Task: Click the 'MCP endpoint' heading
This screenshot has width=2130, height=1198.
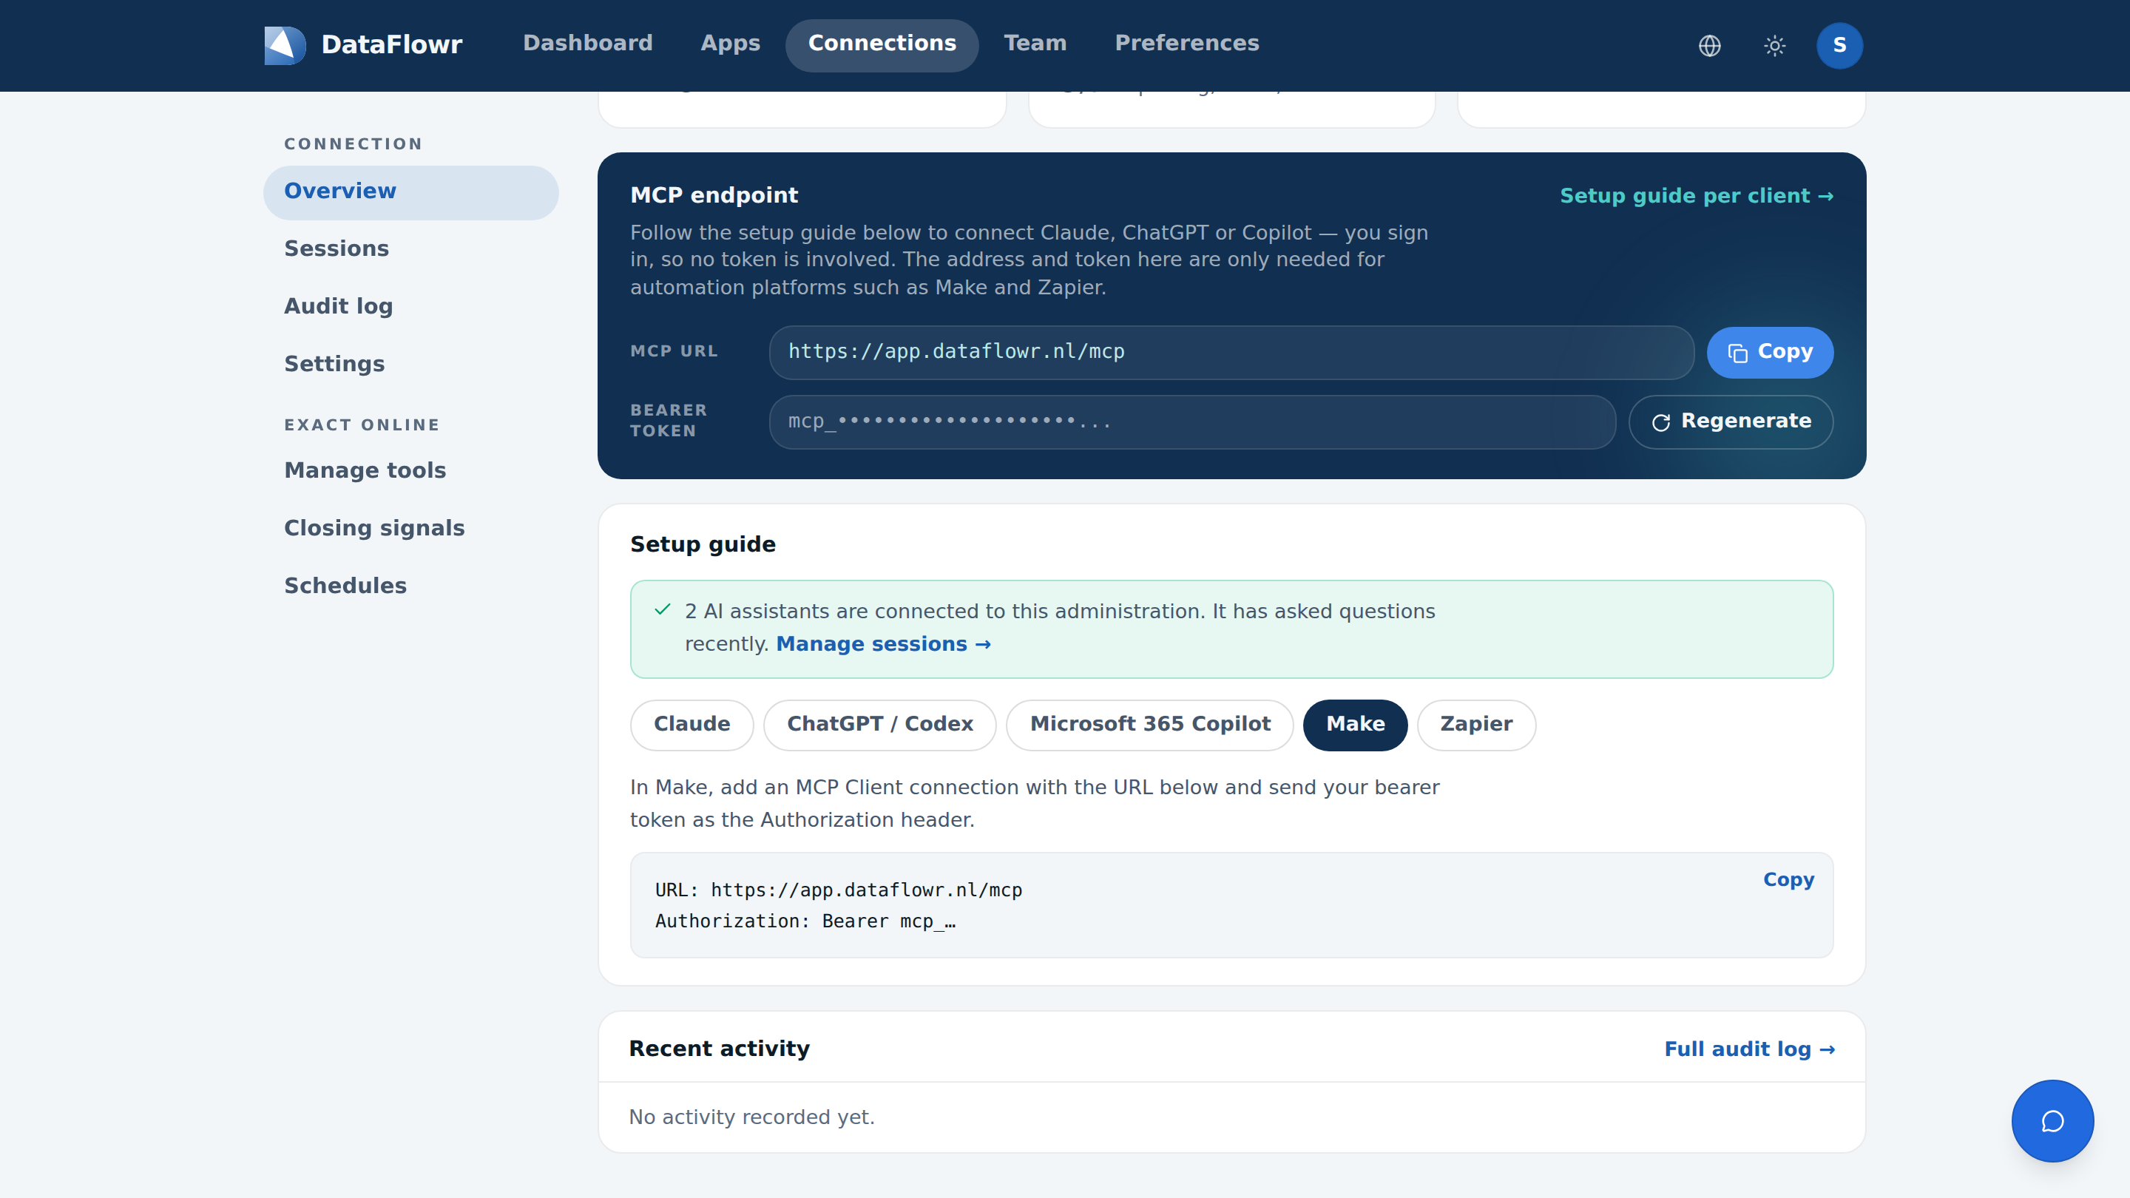Action: point(714,195)
